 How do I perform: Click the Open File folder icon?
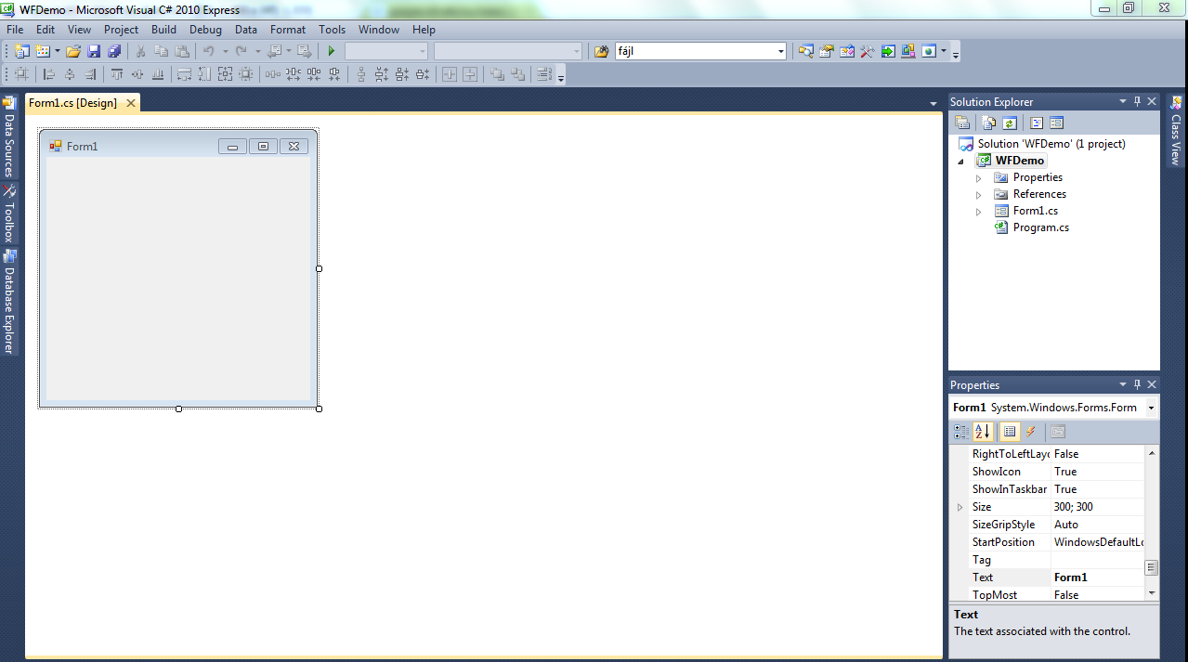(x=73, y=51)
